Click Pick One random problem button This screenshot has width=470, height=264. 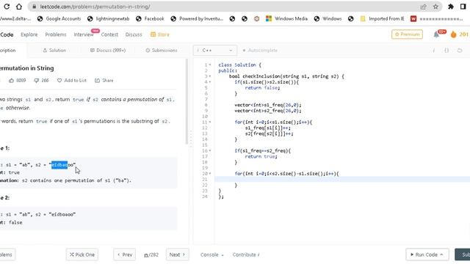(x=82, y=254)
